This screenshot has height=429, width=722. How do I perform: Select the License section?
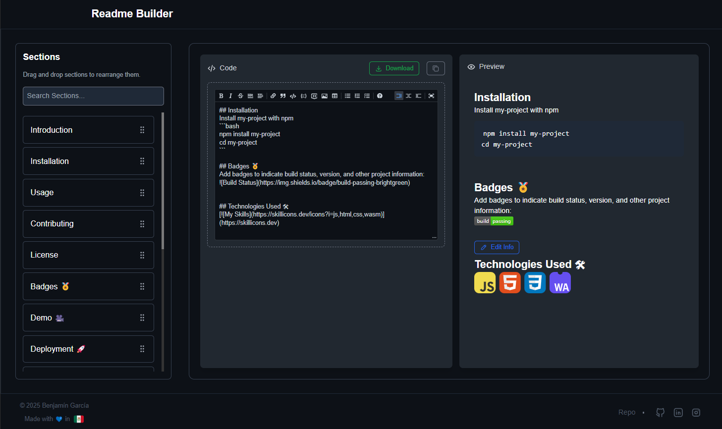click(88, 255)
